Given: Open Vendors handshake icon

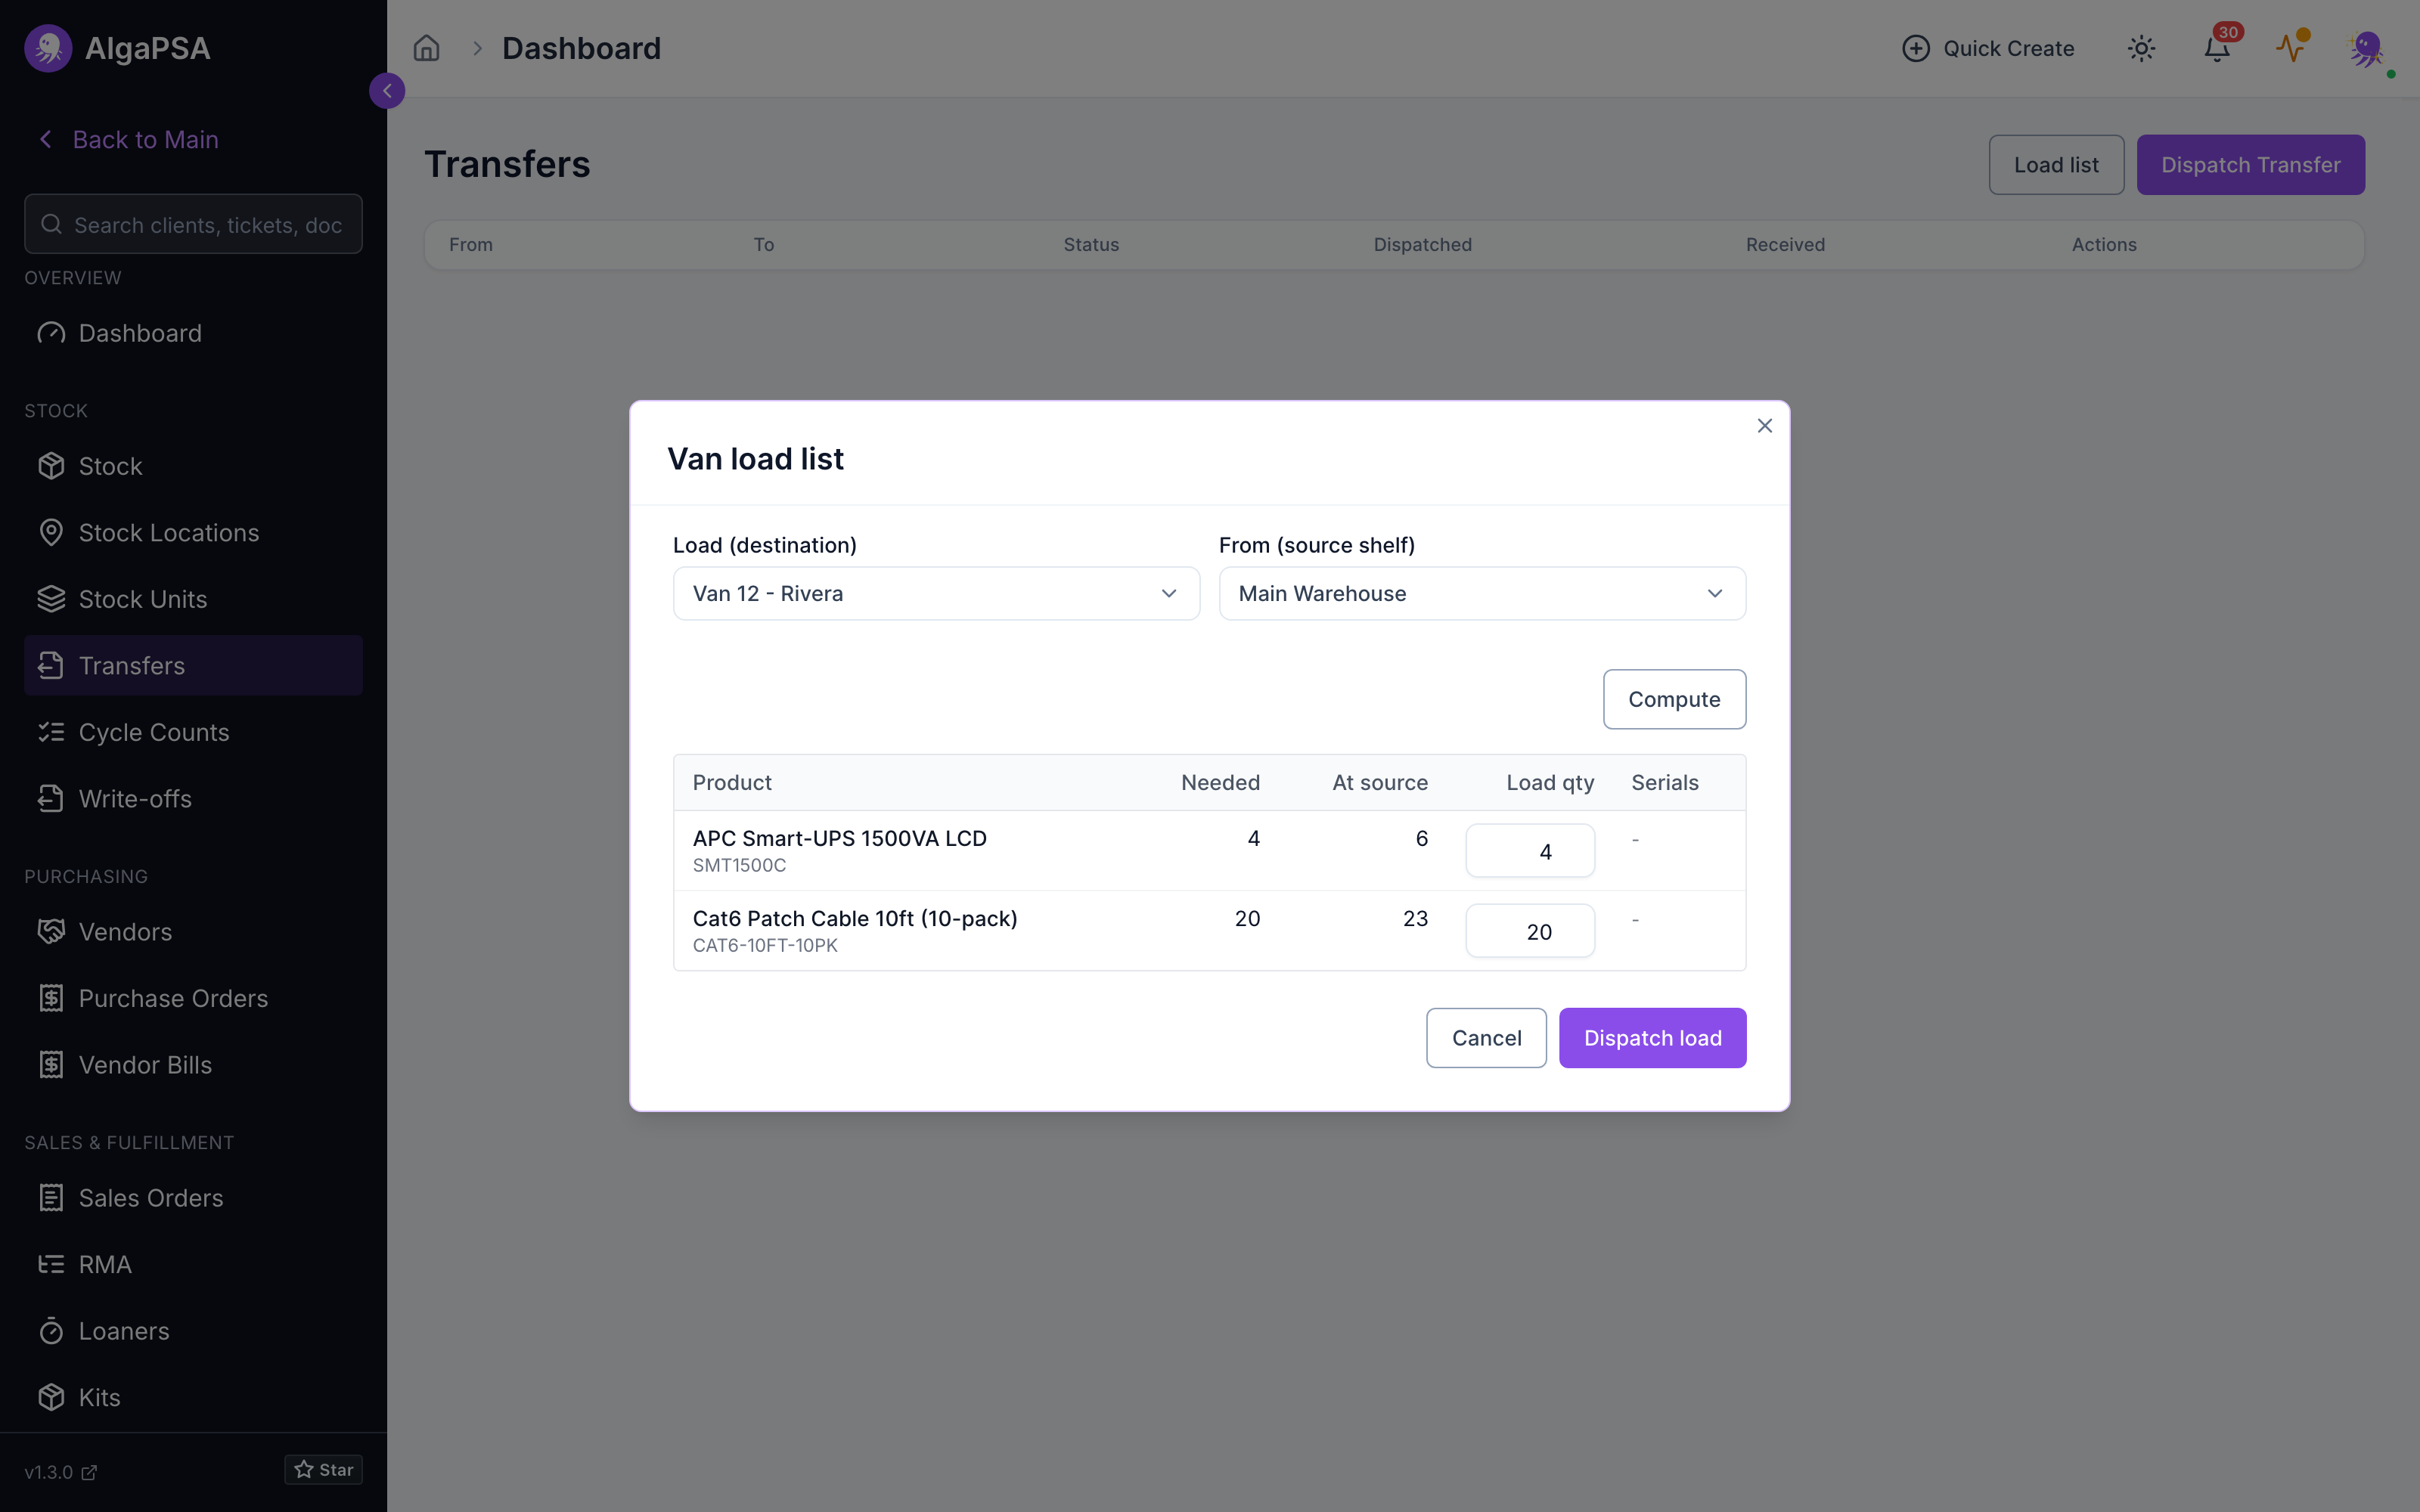Looking at the screenshot, I should [51, 931].
